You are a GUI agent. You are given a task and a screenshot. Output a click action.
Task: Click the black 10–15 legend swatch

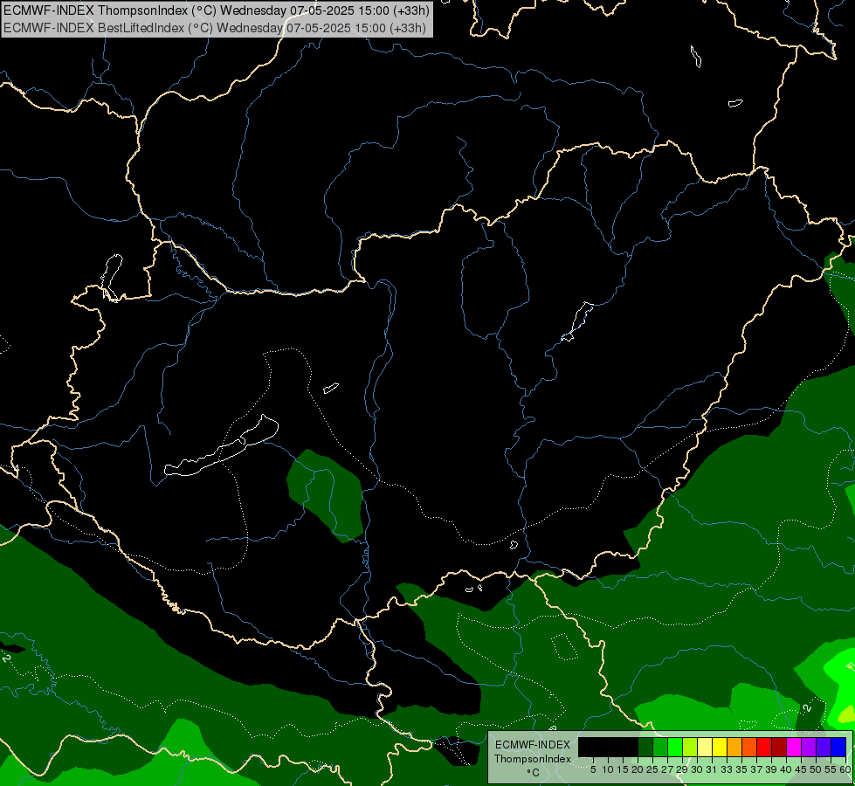point(616,747)
